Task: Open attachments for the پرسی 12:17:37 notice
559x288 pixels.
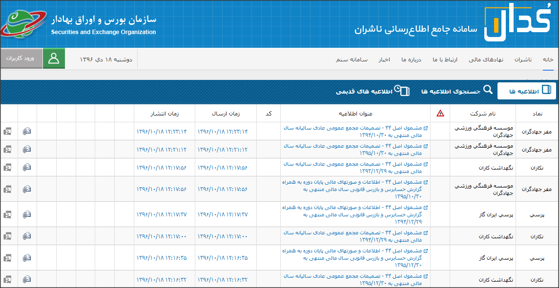Action: (x=27, y=214)
